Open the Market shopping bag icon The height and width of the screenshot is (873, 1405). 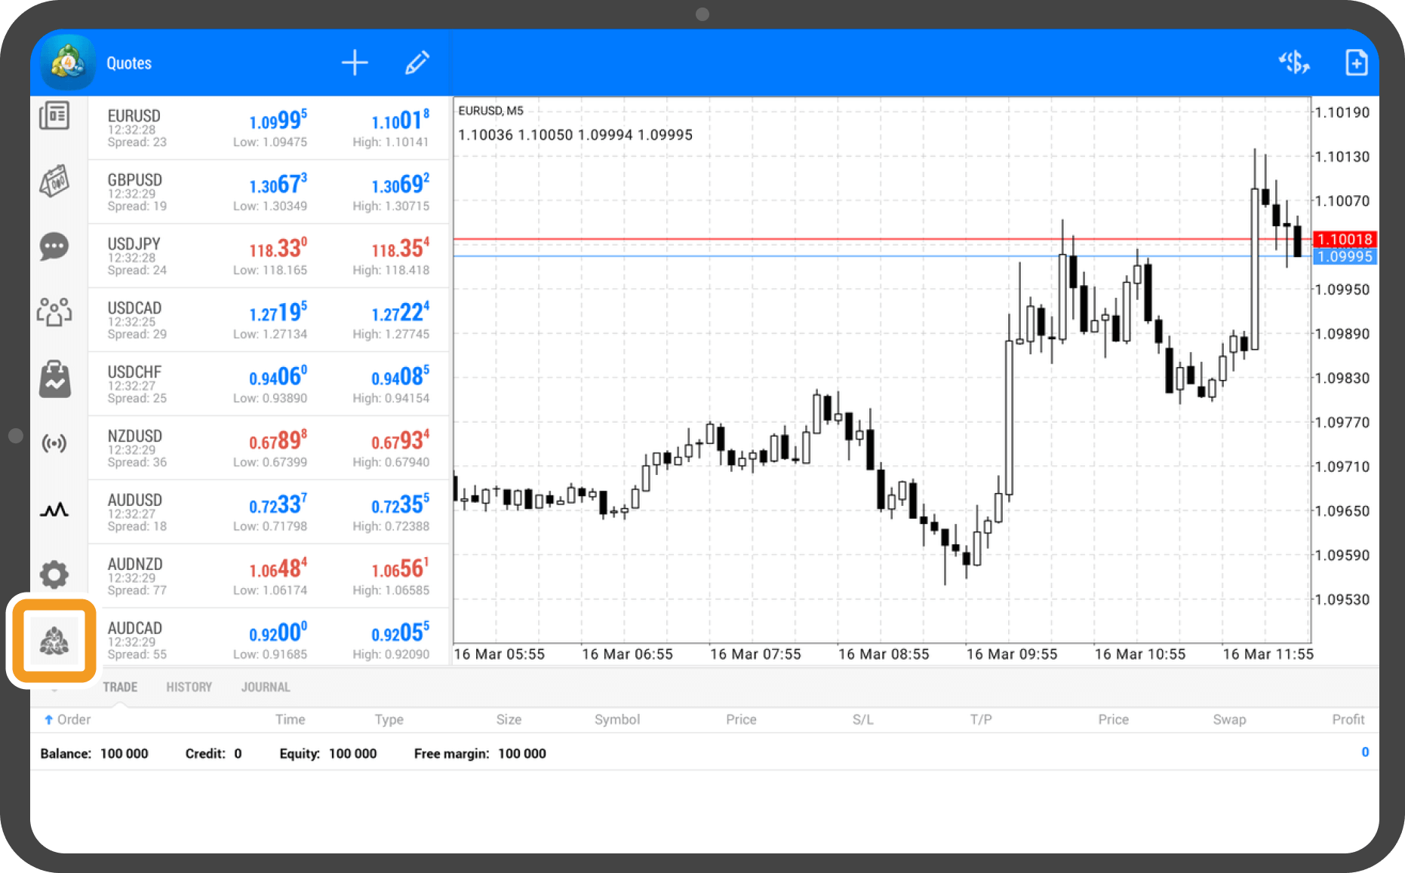[54, 378]
